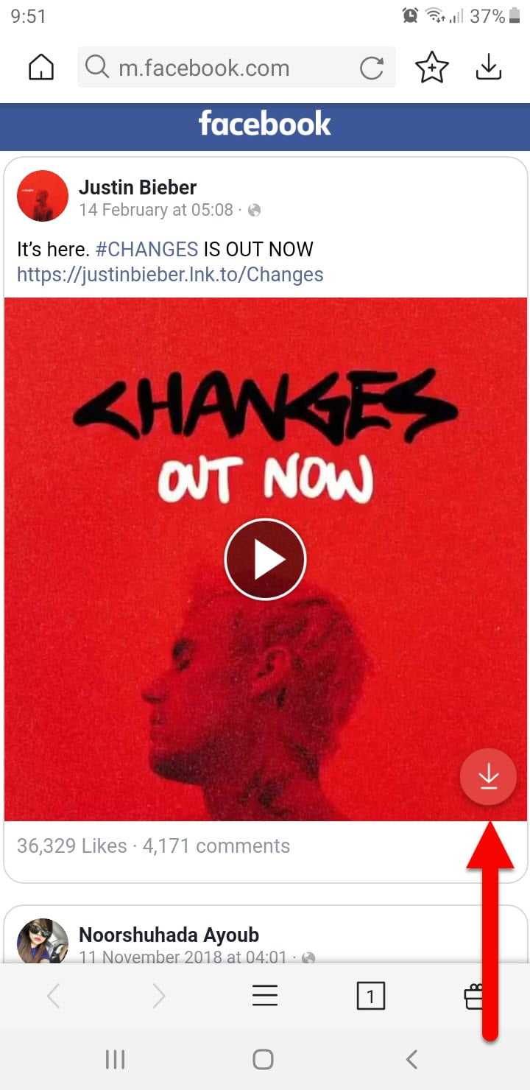Play the Changes Out Now video
This screenshot has width=530, height=1090.
tap(265, 560)
